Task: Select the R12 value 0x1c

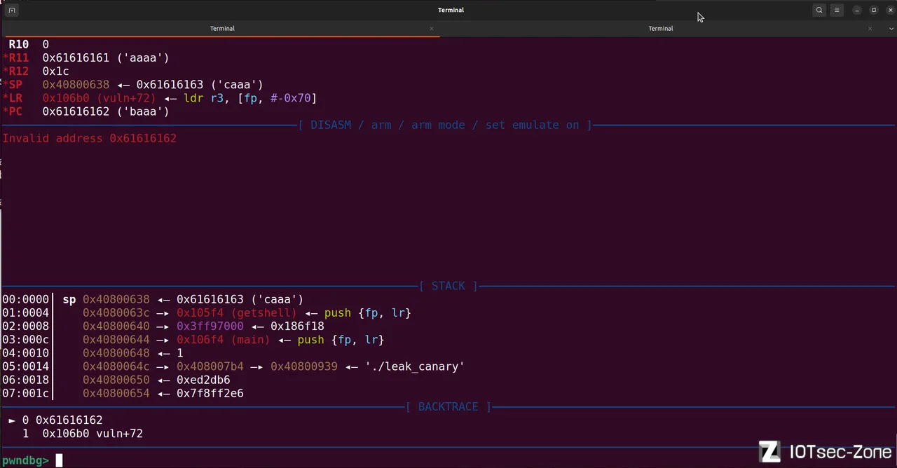Action: (55, 71)
